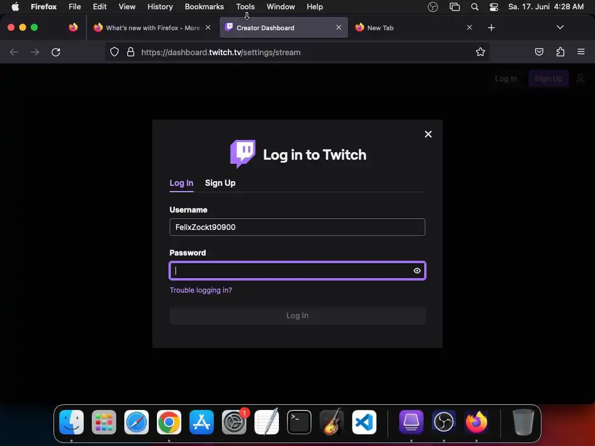Image resolution: width=595 pixels, height=446 pixels.
Task: Open the History menu
Action: pos(160,6)
